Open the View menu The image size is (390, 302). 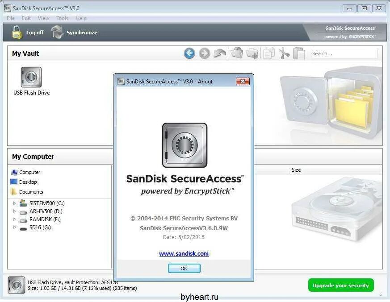(x=43, y=18)
